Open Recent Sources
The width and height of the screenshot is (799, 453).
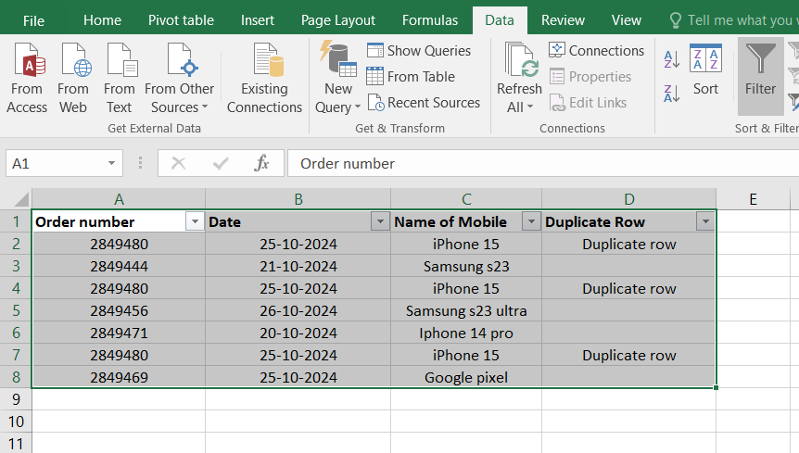coord(424,102)
